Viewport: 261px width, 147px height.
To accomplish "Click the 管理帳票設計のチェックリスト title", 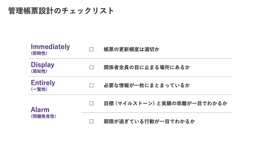I will coord(61,11).
